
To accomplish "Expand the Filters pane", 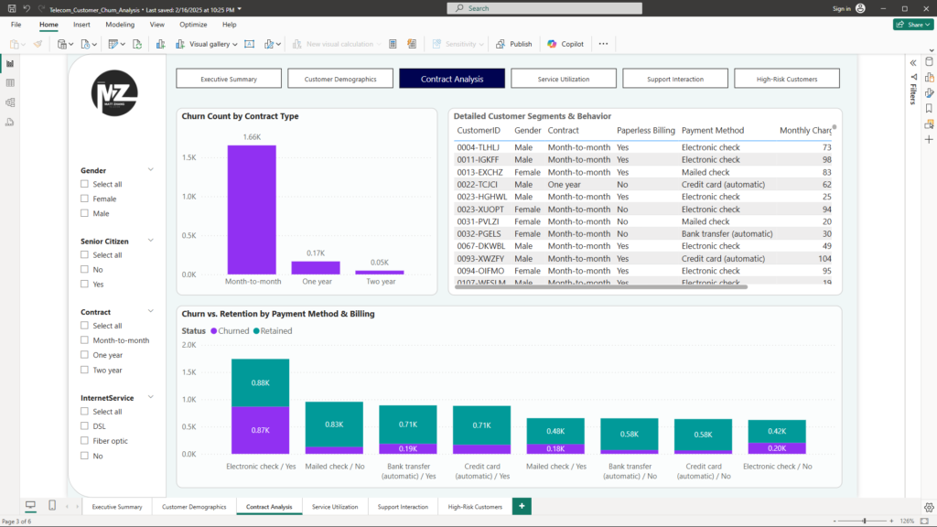I will pos(912,62).
